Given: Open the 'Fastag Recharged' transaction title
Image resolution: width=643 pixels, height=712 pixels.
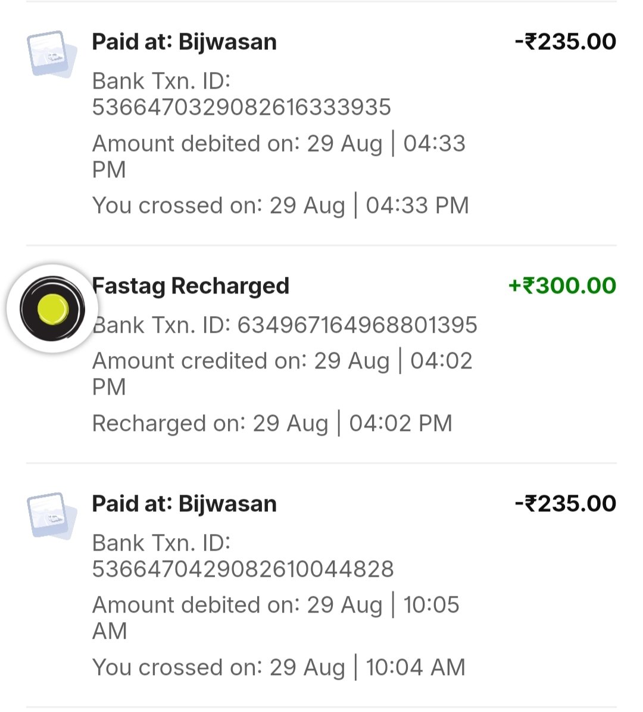Looking at the screenshot, I should click(x=191, y=286).
